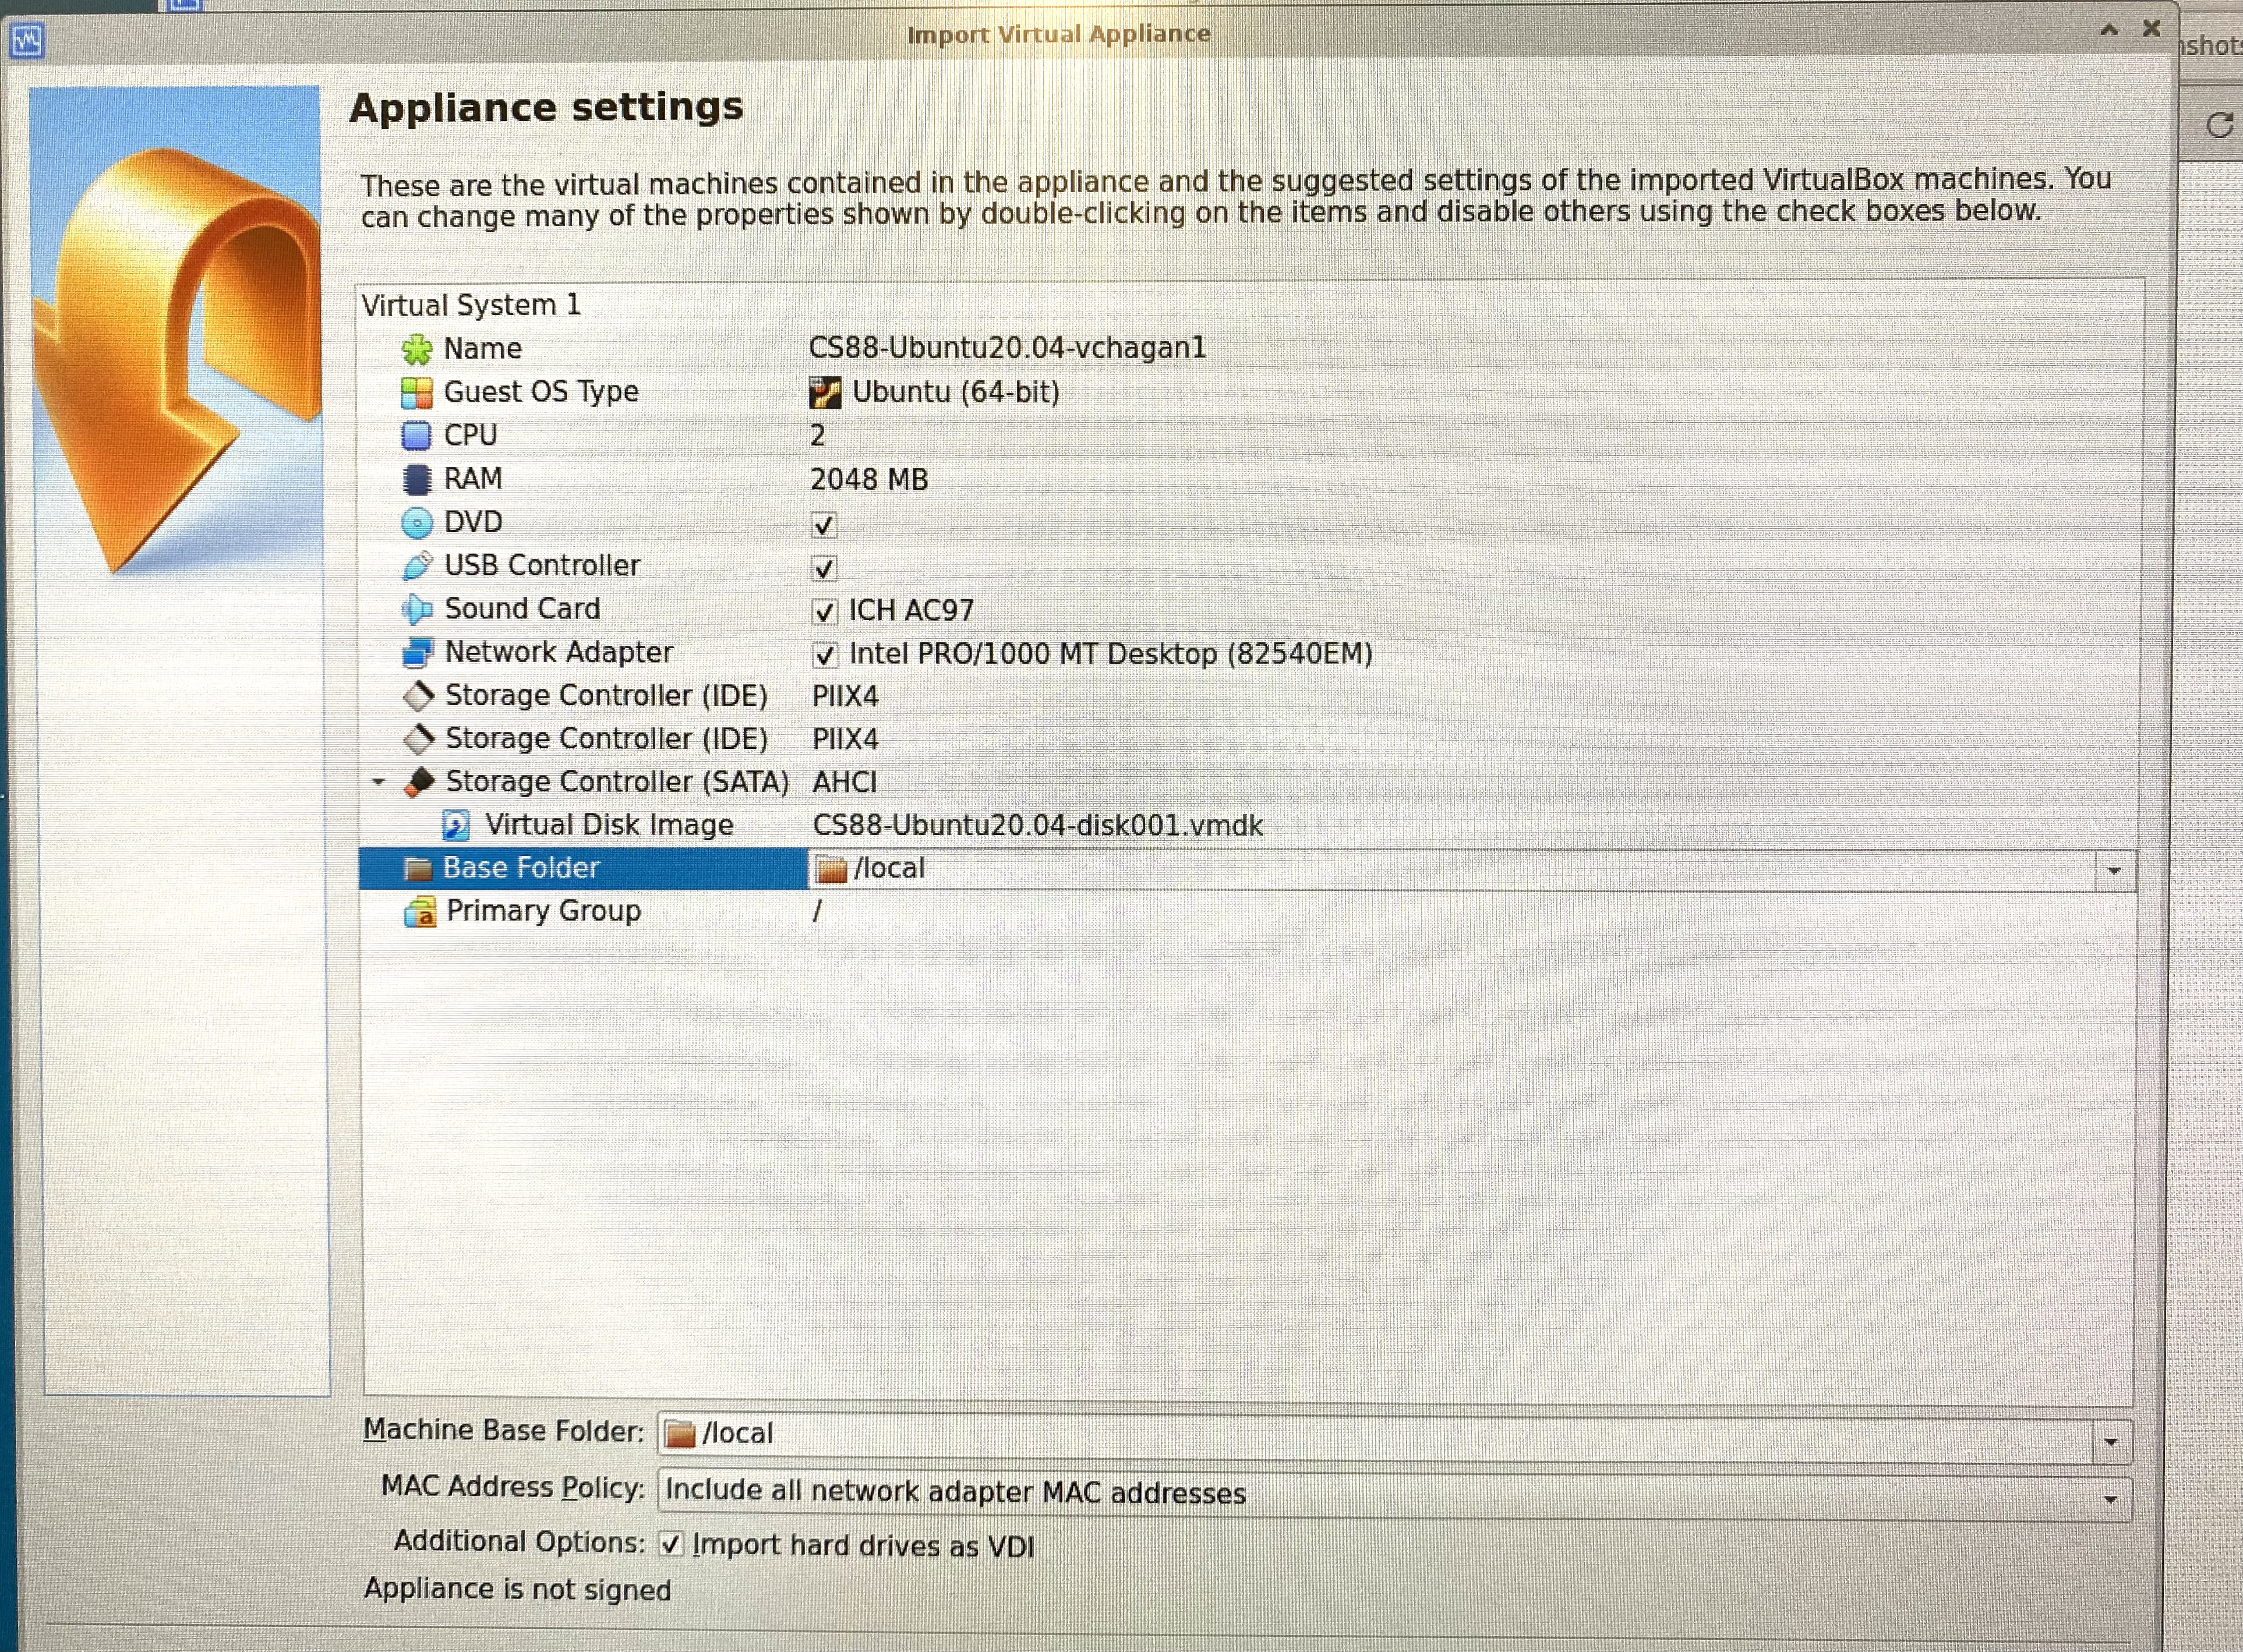This screenshot has height=1652, width=2243.
Task: Click folder icon in Machine Base Folder field
Action: tap(680, 1434)
